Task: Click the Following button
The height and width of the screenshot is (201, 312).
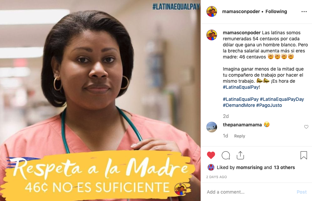Action: tap(276, 11)
